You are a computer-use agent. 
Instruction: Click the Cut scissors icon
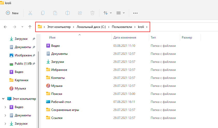[30, 13]
